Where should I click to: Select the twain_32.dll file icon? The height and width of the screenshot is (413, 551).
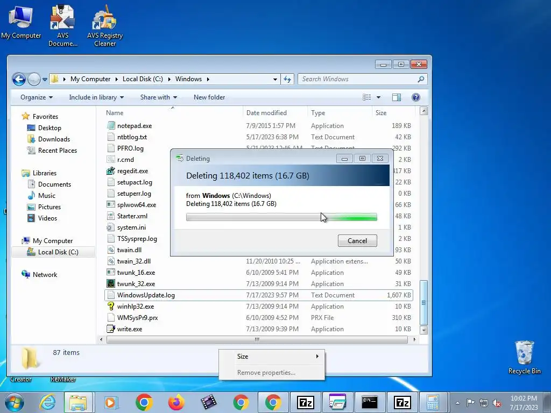tap(111, 261)
